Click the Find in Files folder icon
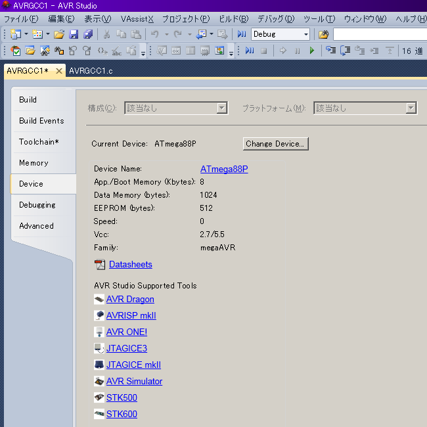The height and width of the screenshot is (427, 427). [323, 34]
